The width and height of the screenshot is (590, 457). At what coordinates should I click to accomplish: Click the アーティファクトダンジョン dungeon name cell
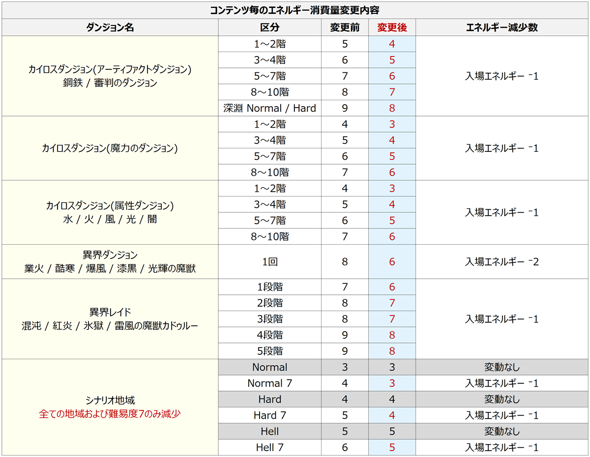coord(110,76)
